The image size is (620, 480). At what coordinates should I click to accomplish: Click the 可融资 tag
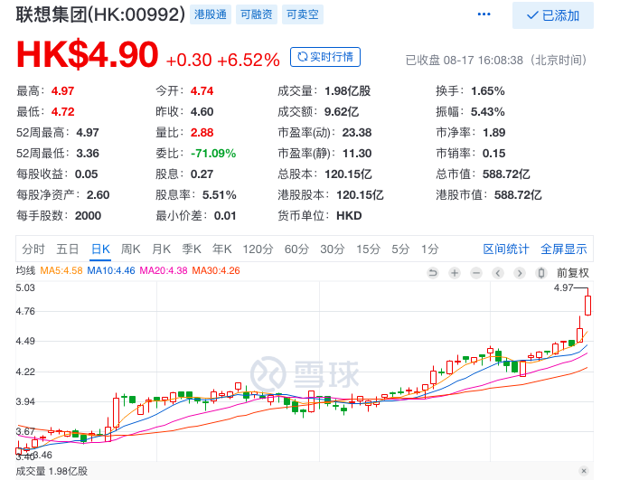click(257, 14)
